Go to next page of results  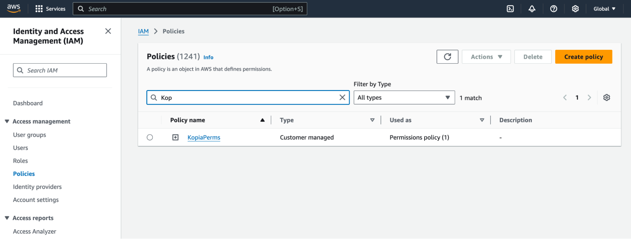click(589, 98)
